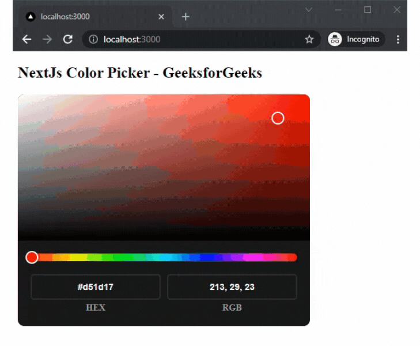Open the Chrome three-dot menu
Viewport: 420px width, 346px height.
pyautogui.click(x=398, y=39)
